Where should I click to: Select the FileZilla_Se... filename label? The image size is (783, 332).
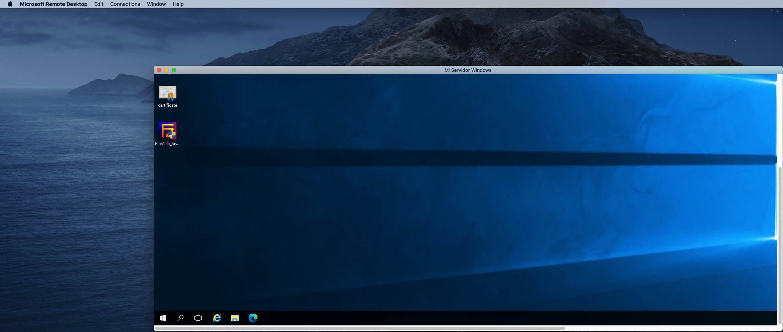(x=168, y=144)
